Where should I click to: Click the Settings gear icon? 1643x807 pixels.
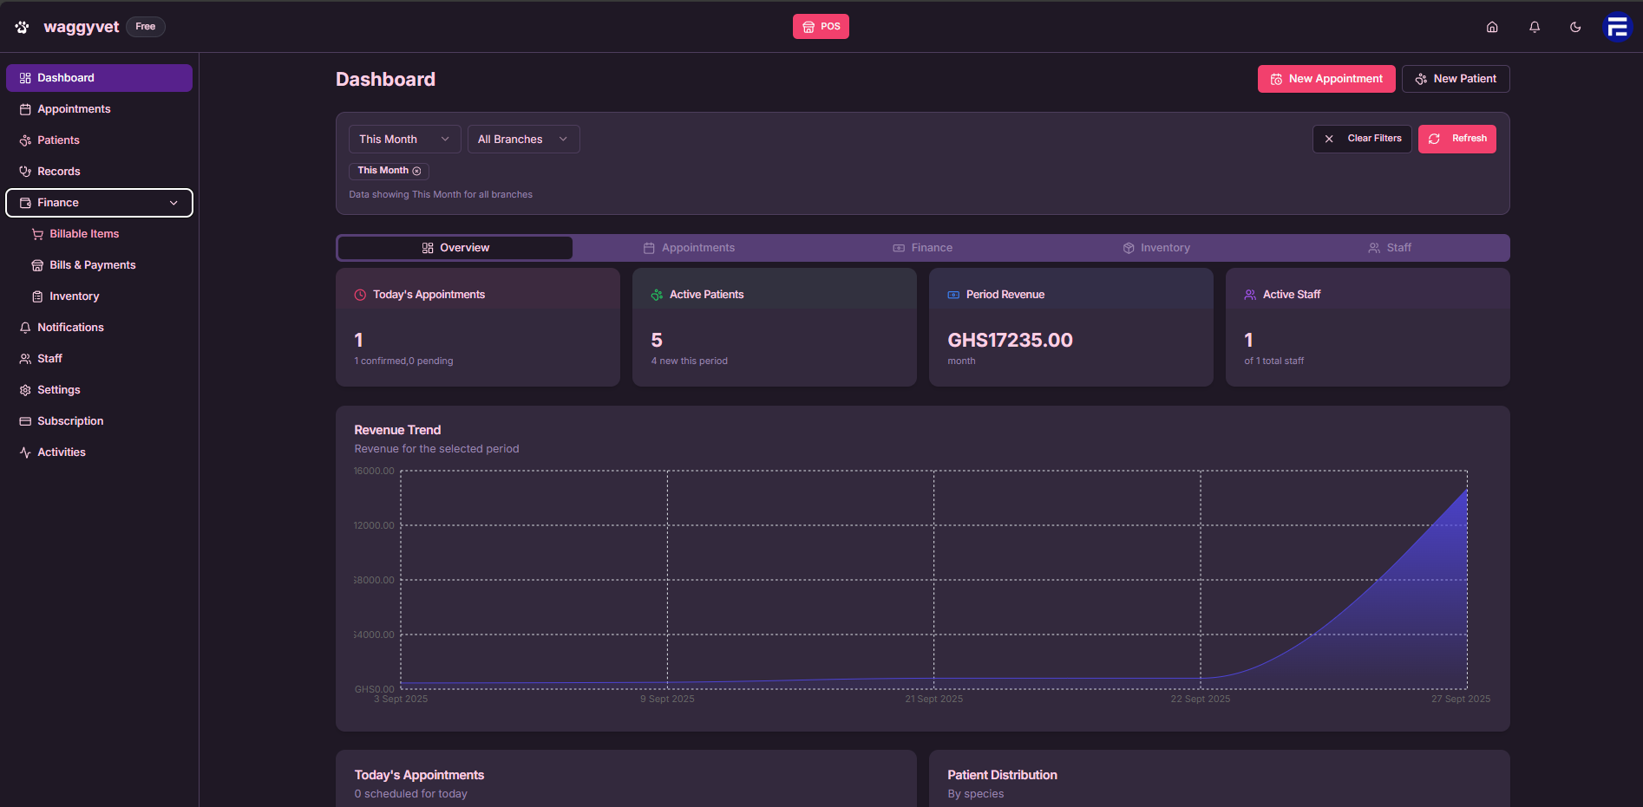click(x=25, y=389)
